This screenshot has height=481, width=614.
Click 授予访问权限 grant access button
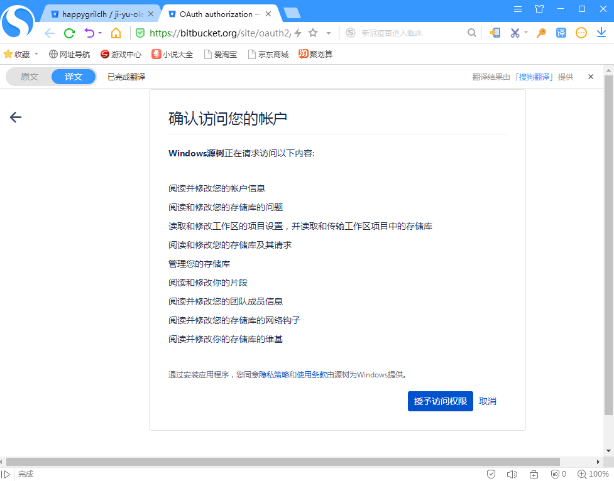coord(441,401)
